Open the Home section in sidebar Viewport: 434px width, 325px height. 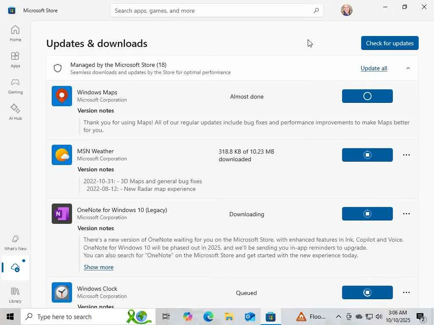coord(15,33)
